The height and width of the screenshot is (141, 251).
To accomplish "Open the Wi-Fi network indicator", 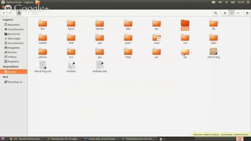I will click(x=226, y=2).
